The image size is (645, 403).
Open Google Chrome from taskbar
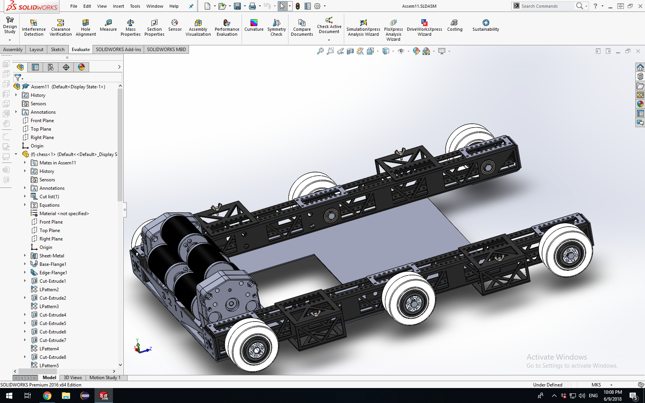[x=47, y=396]
